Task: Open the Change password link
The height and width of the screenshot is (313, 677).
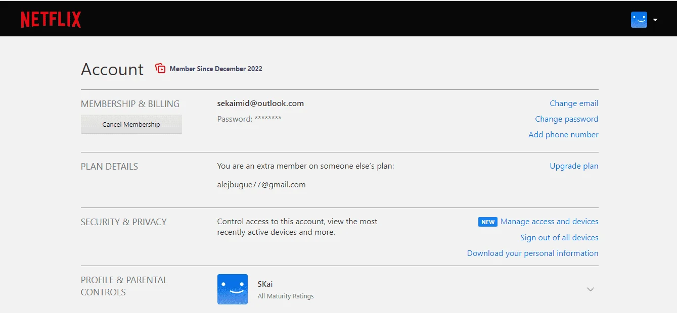Action: (x=567, y=119)
